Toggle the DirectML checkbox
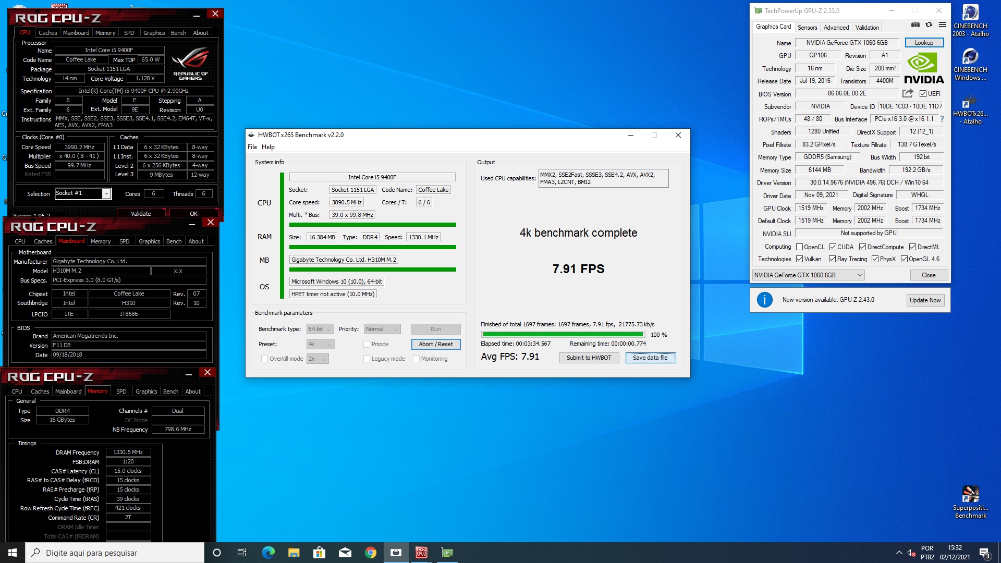1001x563 pixels. click(912, 247)
